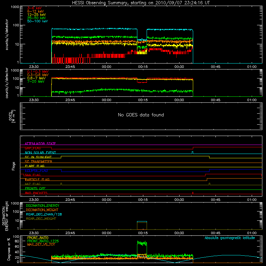The image size is (266, 266).
Task: Click the tall green FRONT_RATIO_1225 peak
Action: point(142,243)
